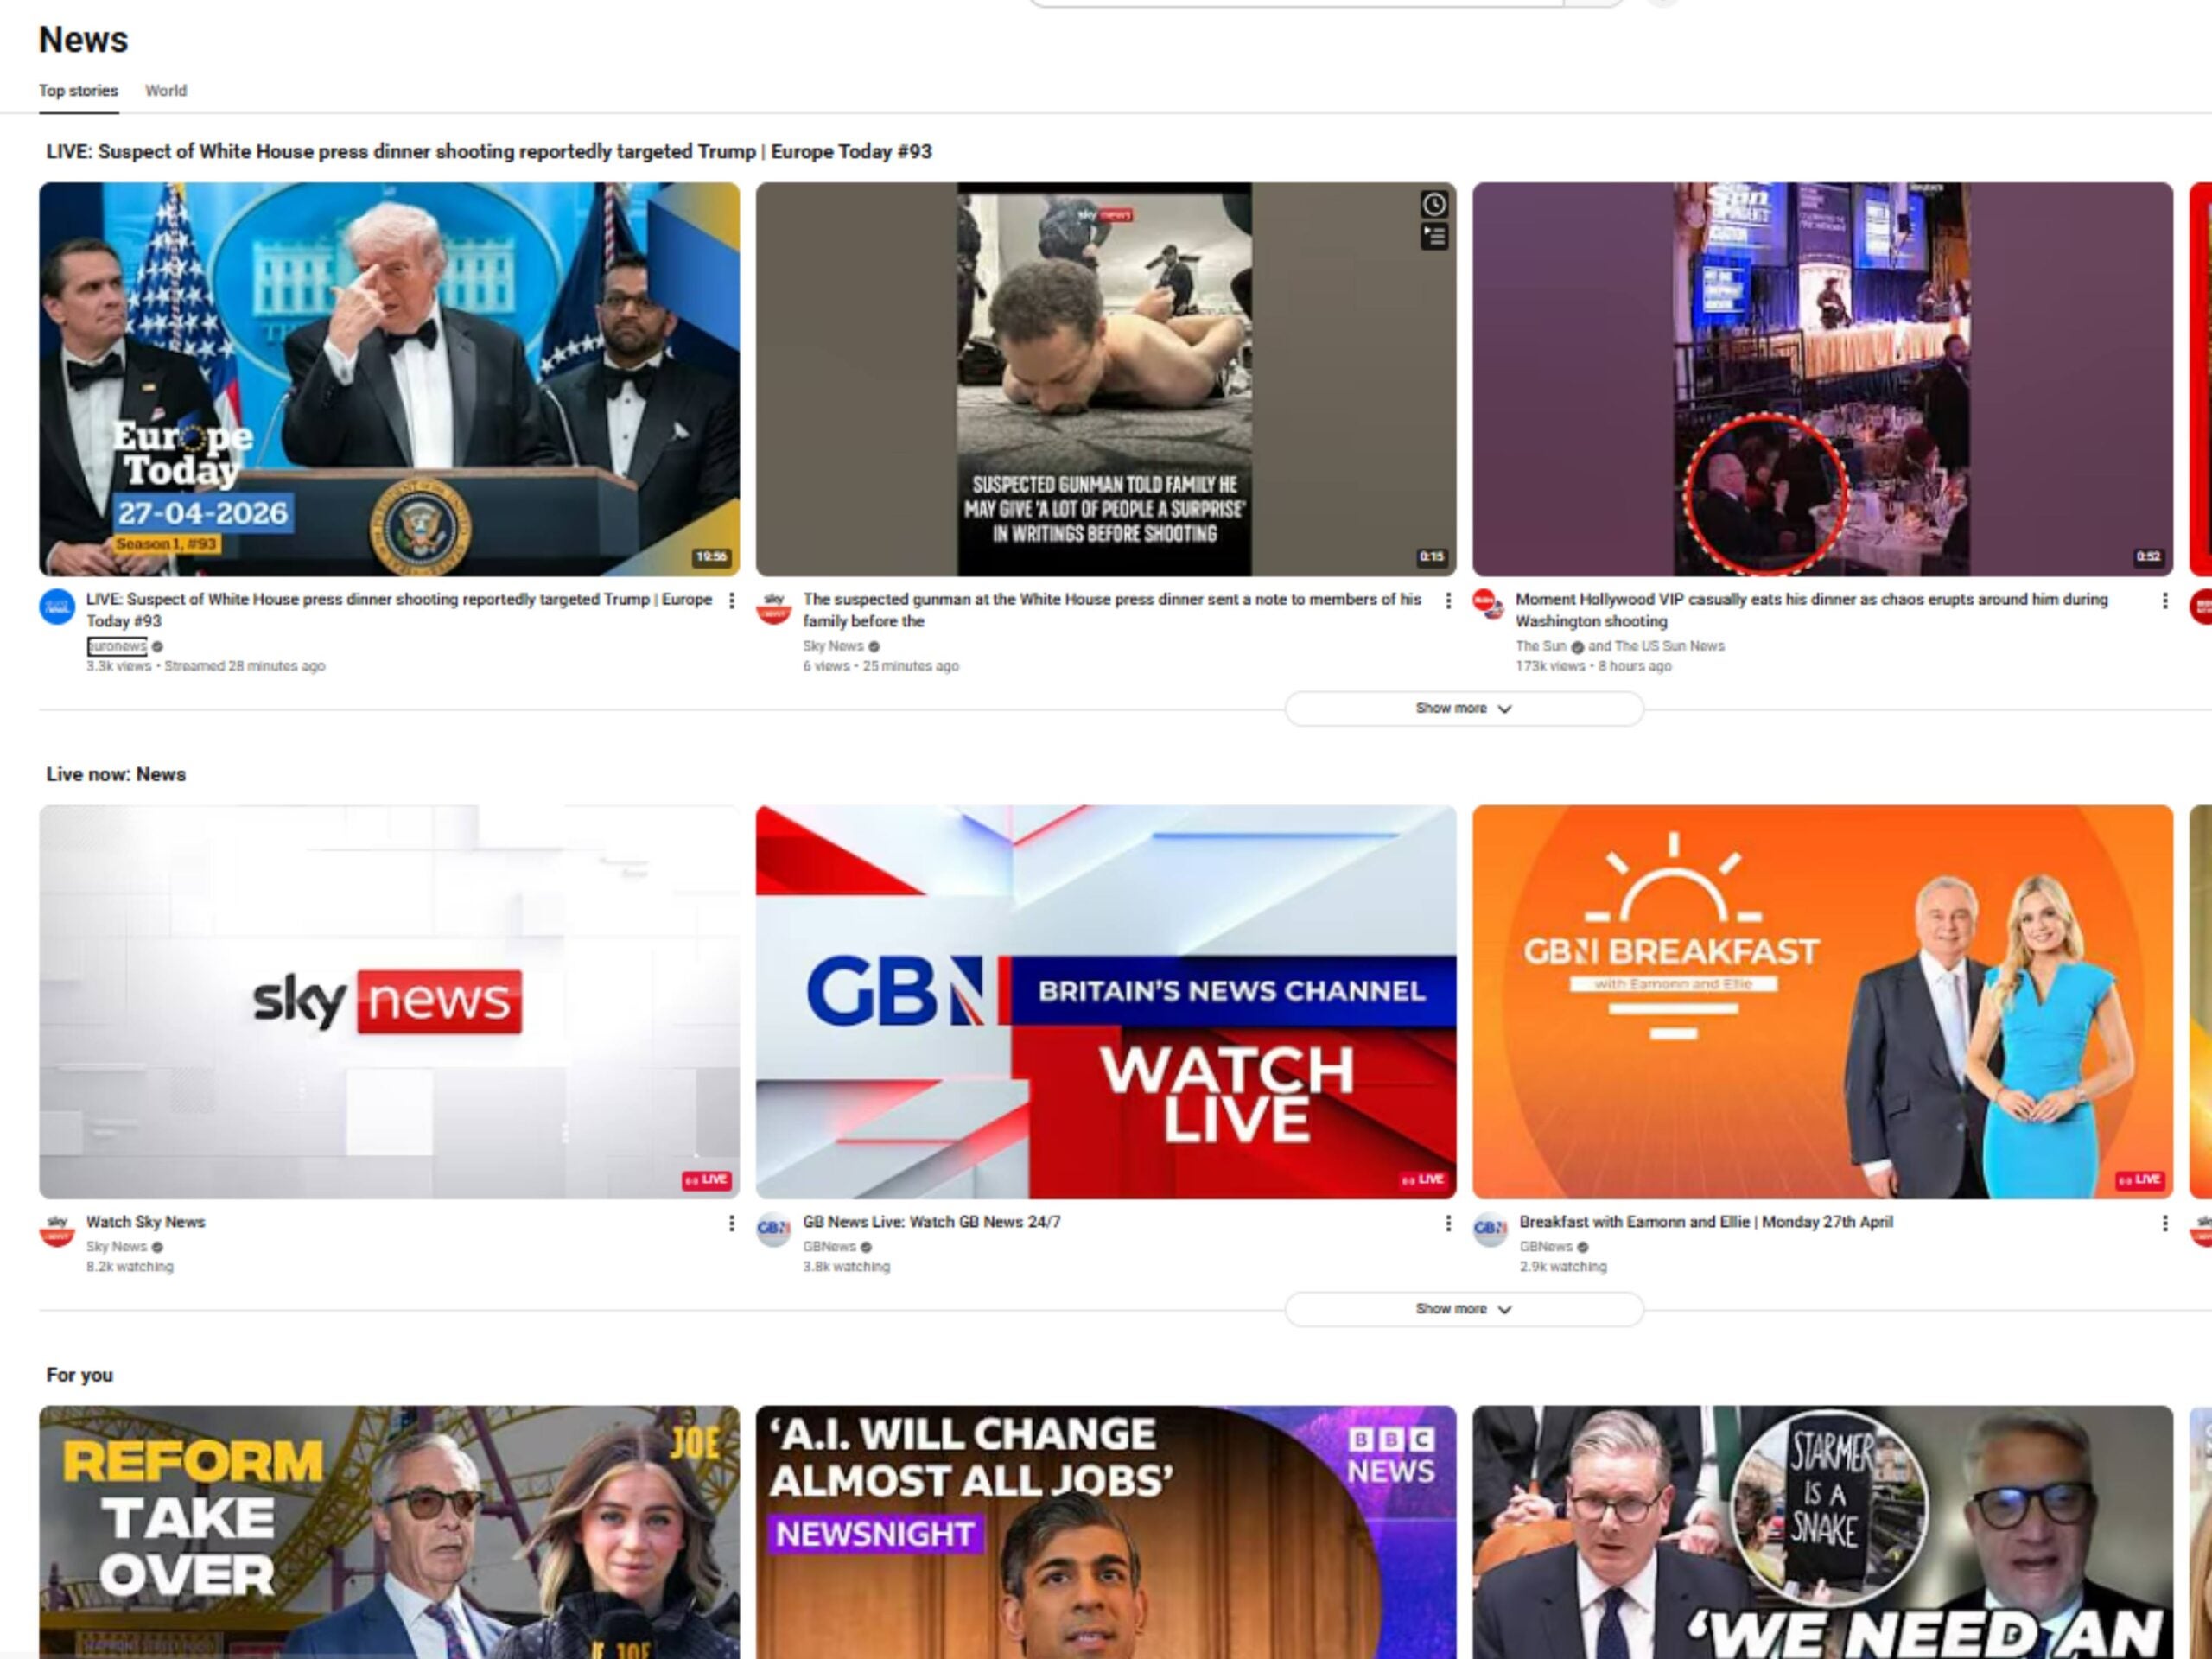Switch to the World tab
The image size is (2212, 1659).
tap(166, 91)
